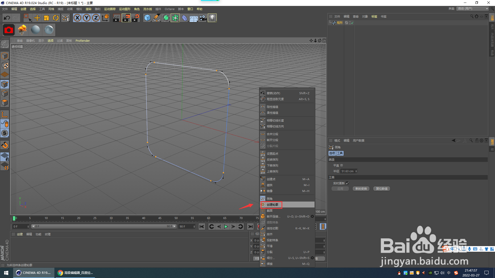Viewport: 495px width, 278px height.
Task: Click the Texture mode checker-cube icon
Action: pos(5,65)
